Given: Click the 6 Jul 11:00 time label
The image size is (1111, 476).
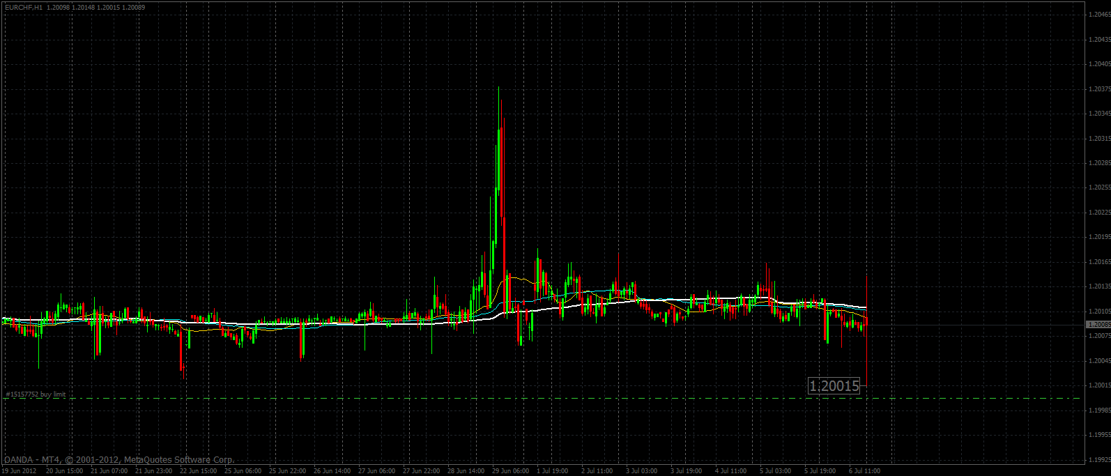Looking at the screenshot, I should click(x=864, y=471).
